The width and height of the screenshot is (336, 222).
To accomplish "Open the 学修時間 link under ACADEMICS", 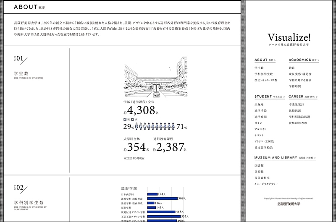I will coord(295,86).
